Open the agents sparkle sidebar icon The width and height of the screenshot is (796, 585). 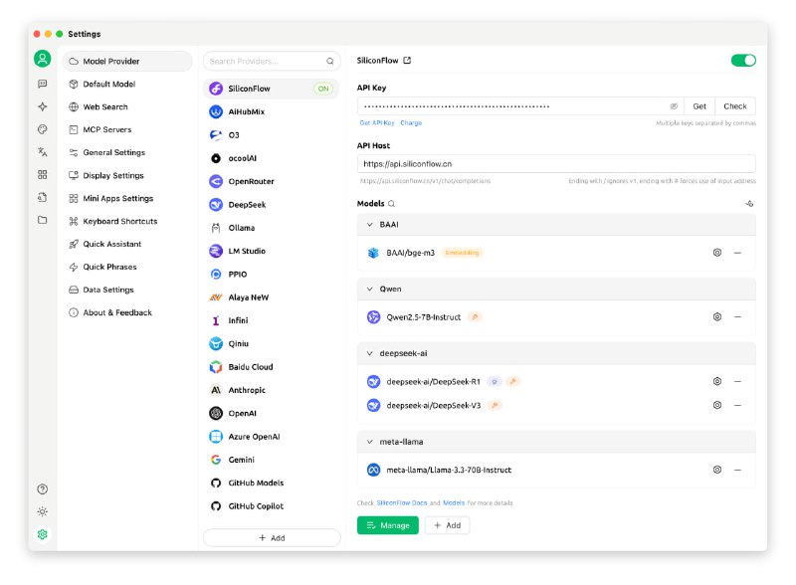[43, 106]
